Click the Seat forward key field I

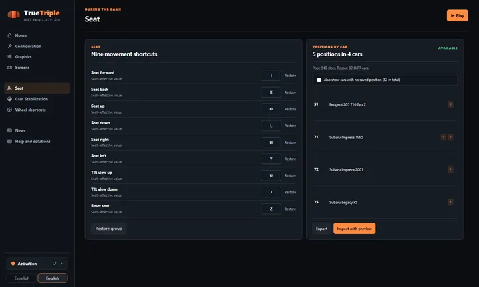pyautogui.click(x=271, y=76)
